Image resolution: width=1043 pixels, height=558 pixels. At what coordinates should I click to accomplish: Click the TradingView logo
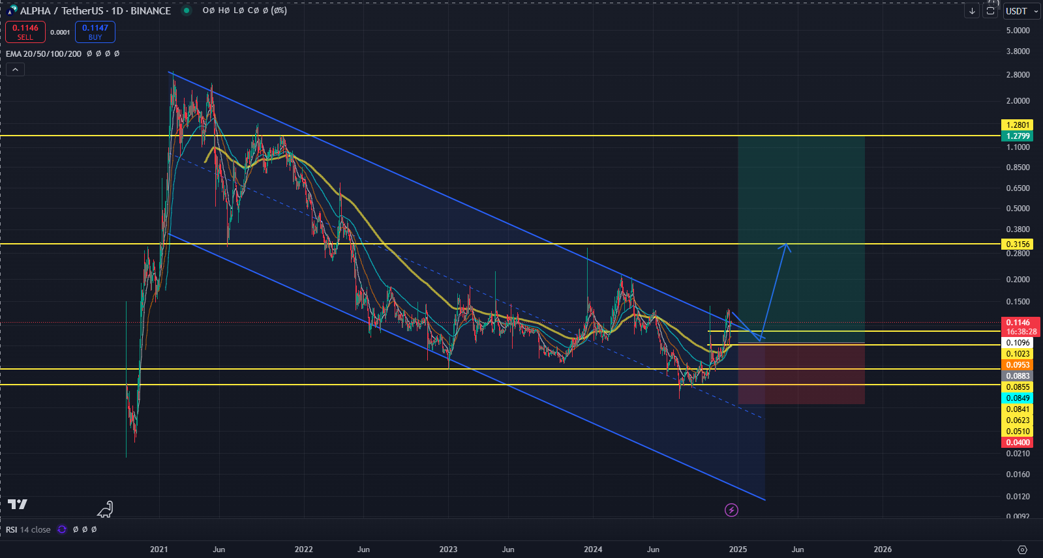point(18,504)
